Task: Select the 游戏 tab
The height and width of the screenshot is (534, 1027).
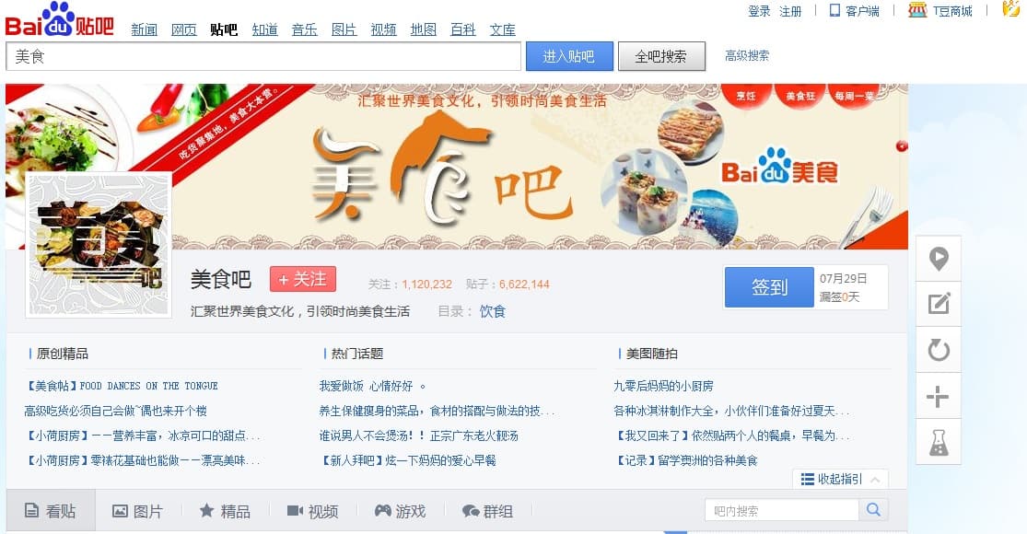Action: coord(400,511)
